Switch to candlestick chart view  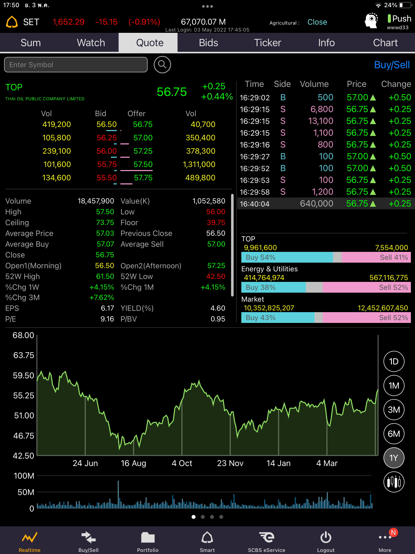click(x=394, y=482)
